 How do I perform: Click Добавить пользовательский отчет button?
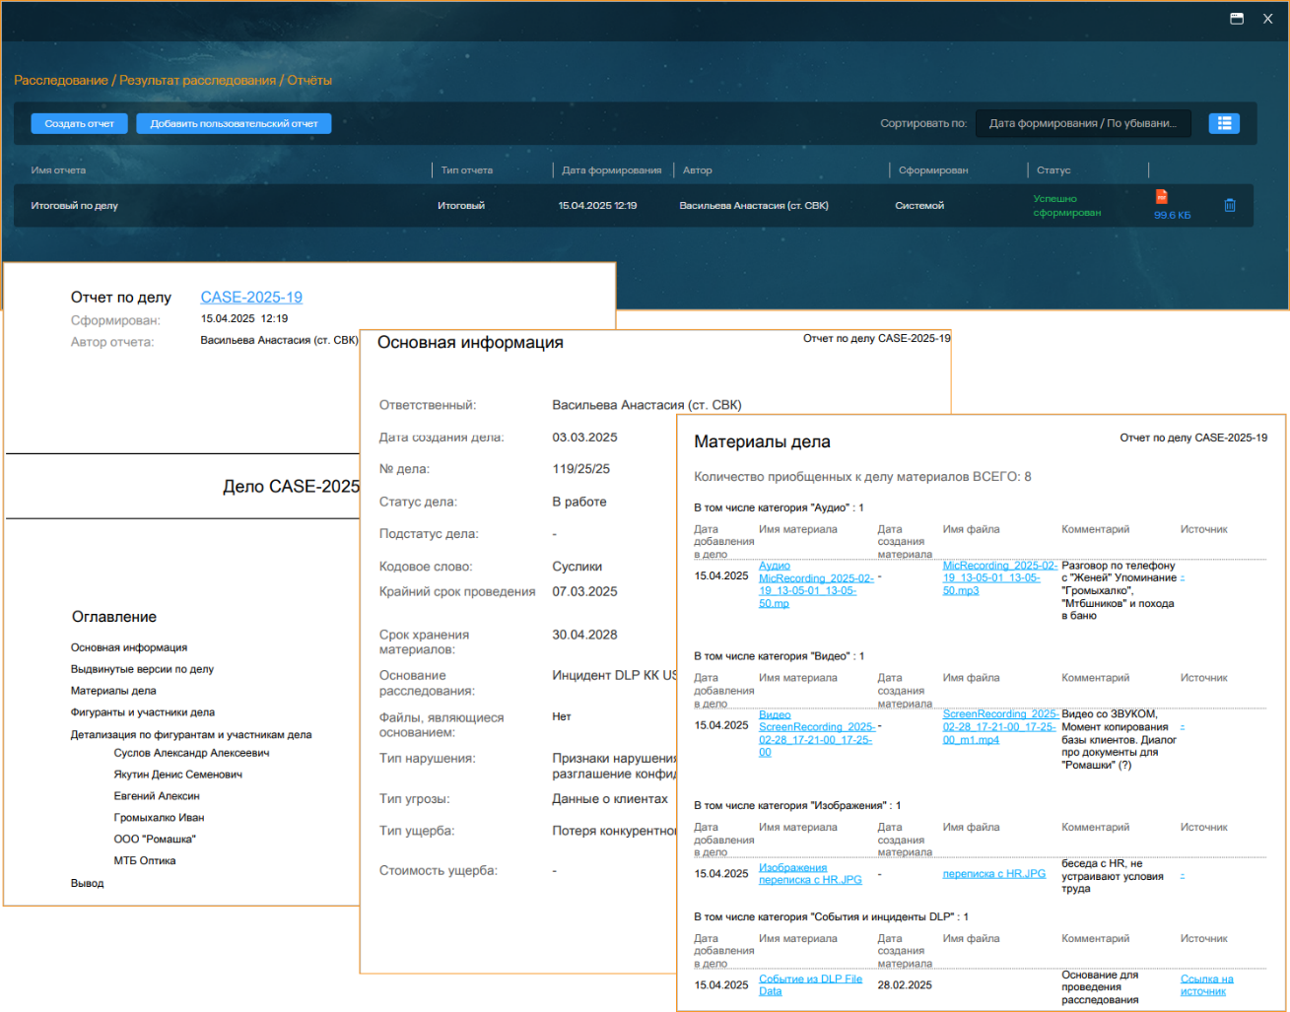pyautogui.click(x=234, y=123)
